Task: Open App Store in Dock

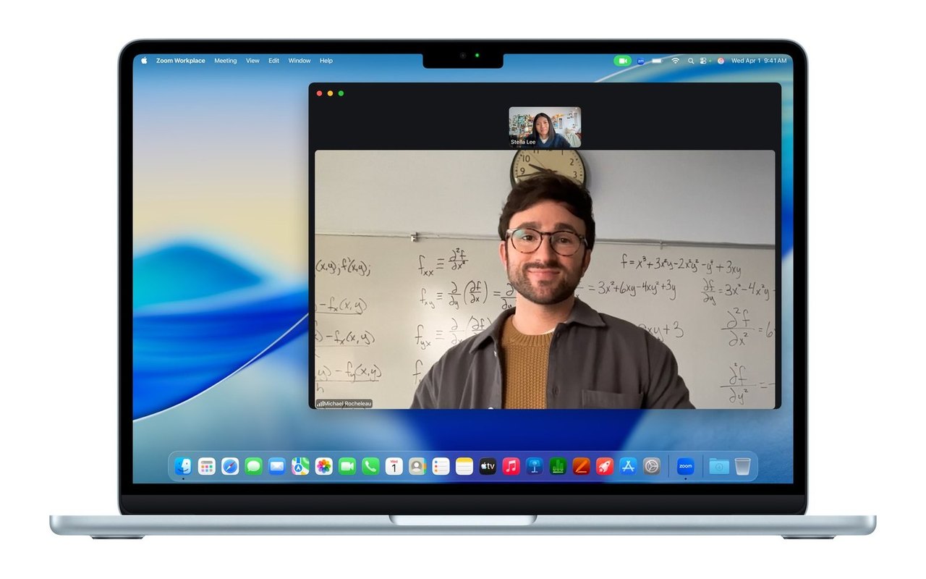Action: tap(628, 467)
